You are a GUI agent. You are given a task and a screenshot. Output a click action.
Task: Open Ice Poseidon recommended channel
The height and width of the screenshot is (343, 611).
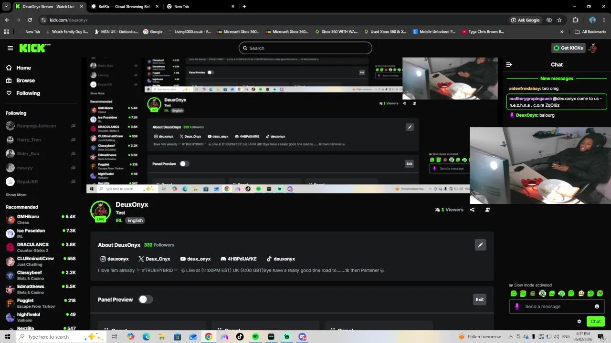point(41,233)
